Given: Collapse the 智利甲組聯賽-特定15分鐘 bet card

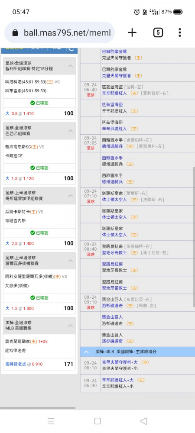Looking at the screenshot, I should pos(71,66).
